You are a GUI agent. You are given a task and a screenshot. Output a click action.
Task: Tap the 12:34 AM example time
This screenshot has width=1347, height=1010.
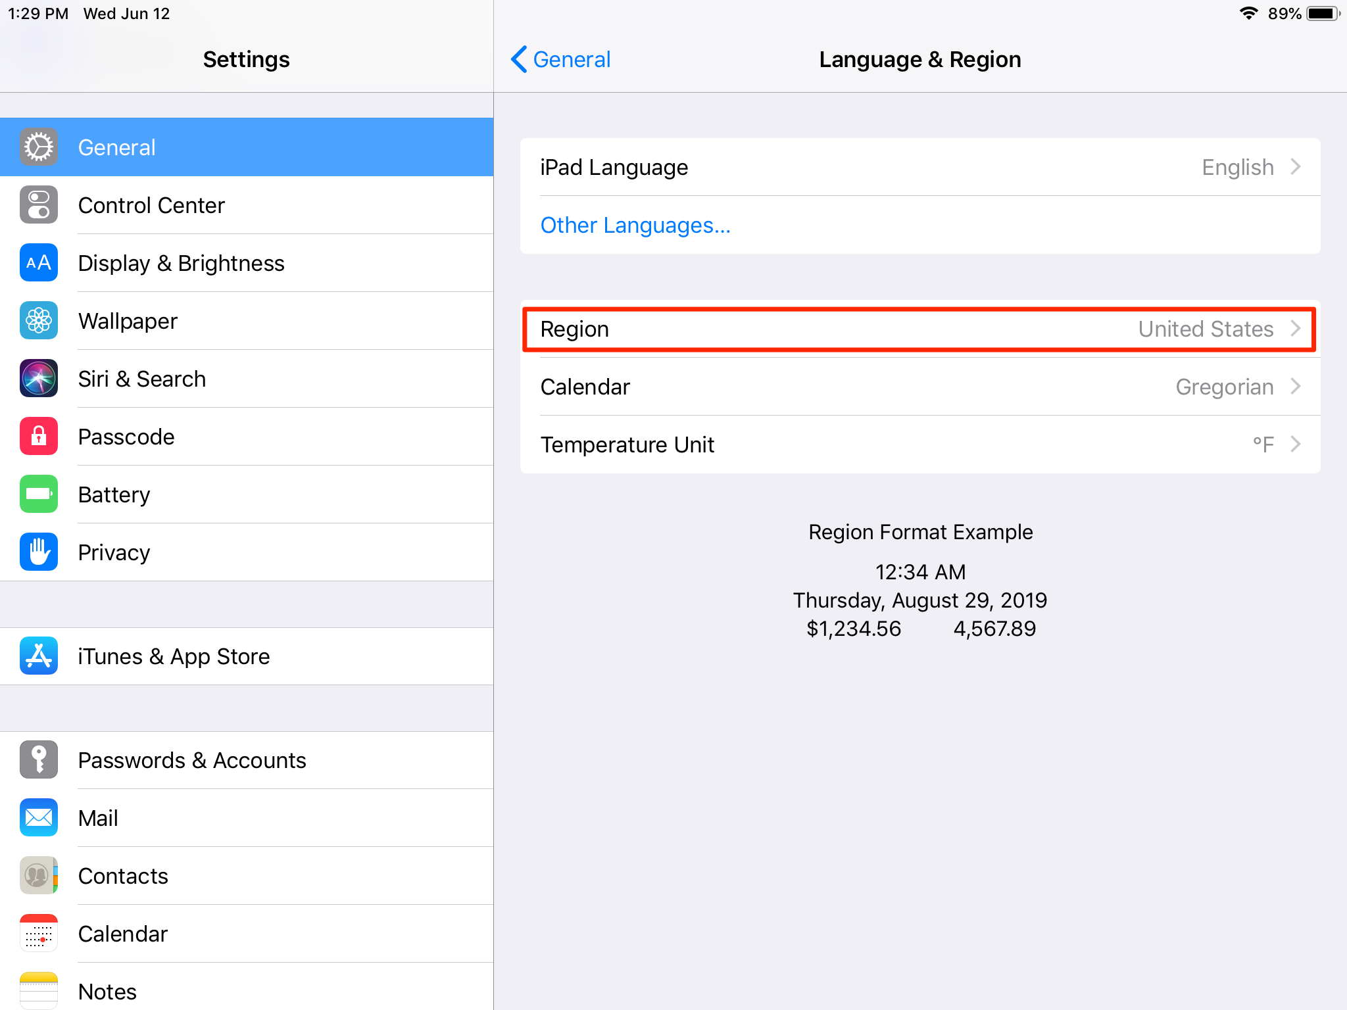[920, 572]
